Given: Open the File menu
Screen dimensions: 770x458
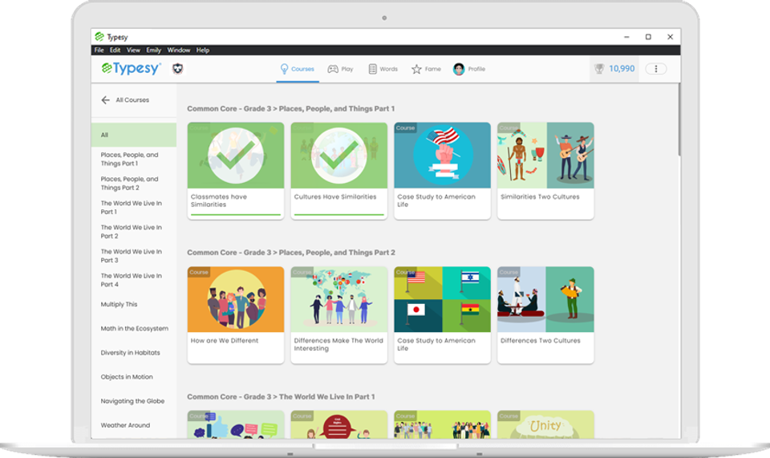Looking at the screenshot, I should pyautogui.click(x=99, y=50).
